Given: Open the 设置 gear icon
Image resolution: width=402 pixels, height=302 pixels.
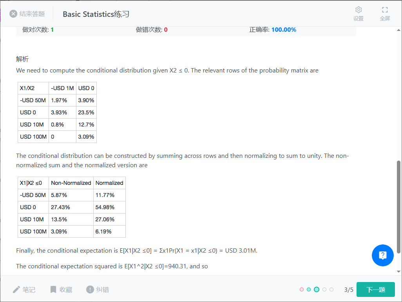Looking at the screenshot, I should tap(359, 10).
